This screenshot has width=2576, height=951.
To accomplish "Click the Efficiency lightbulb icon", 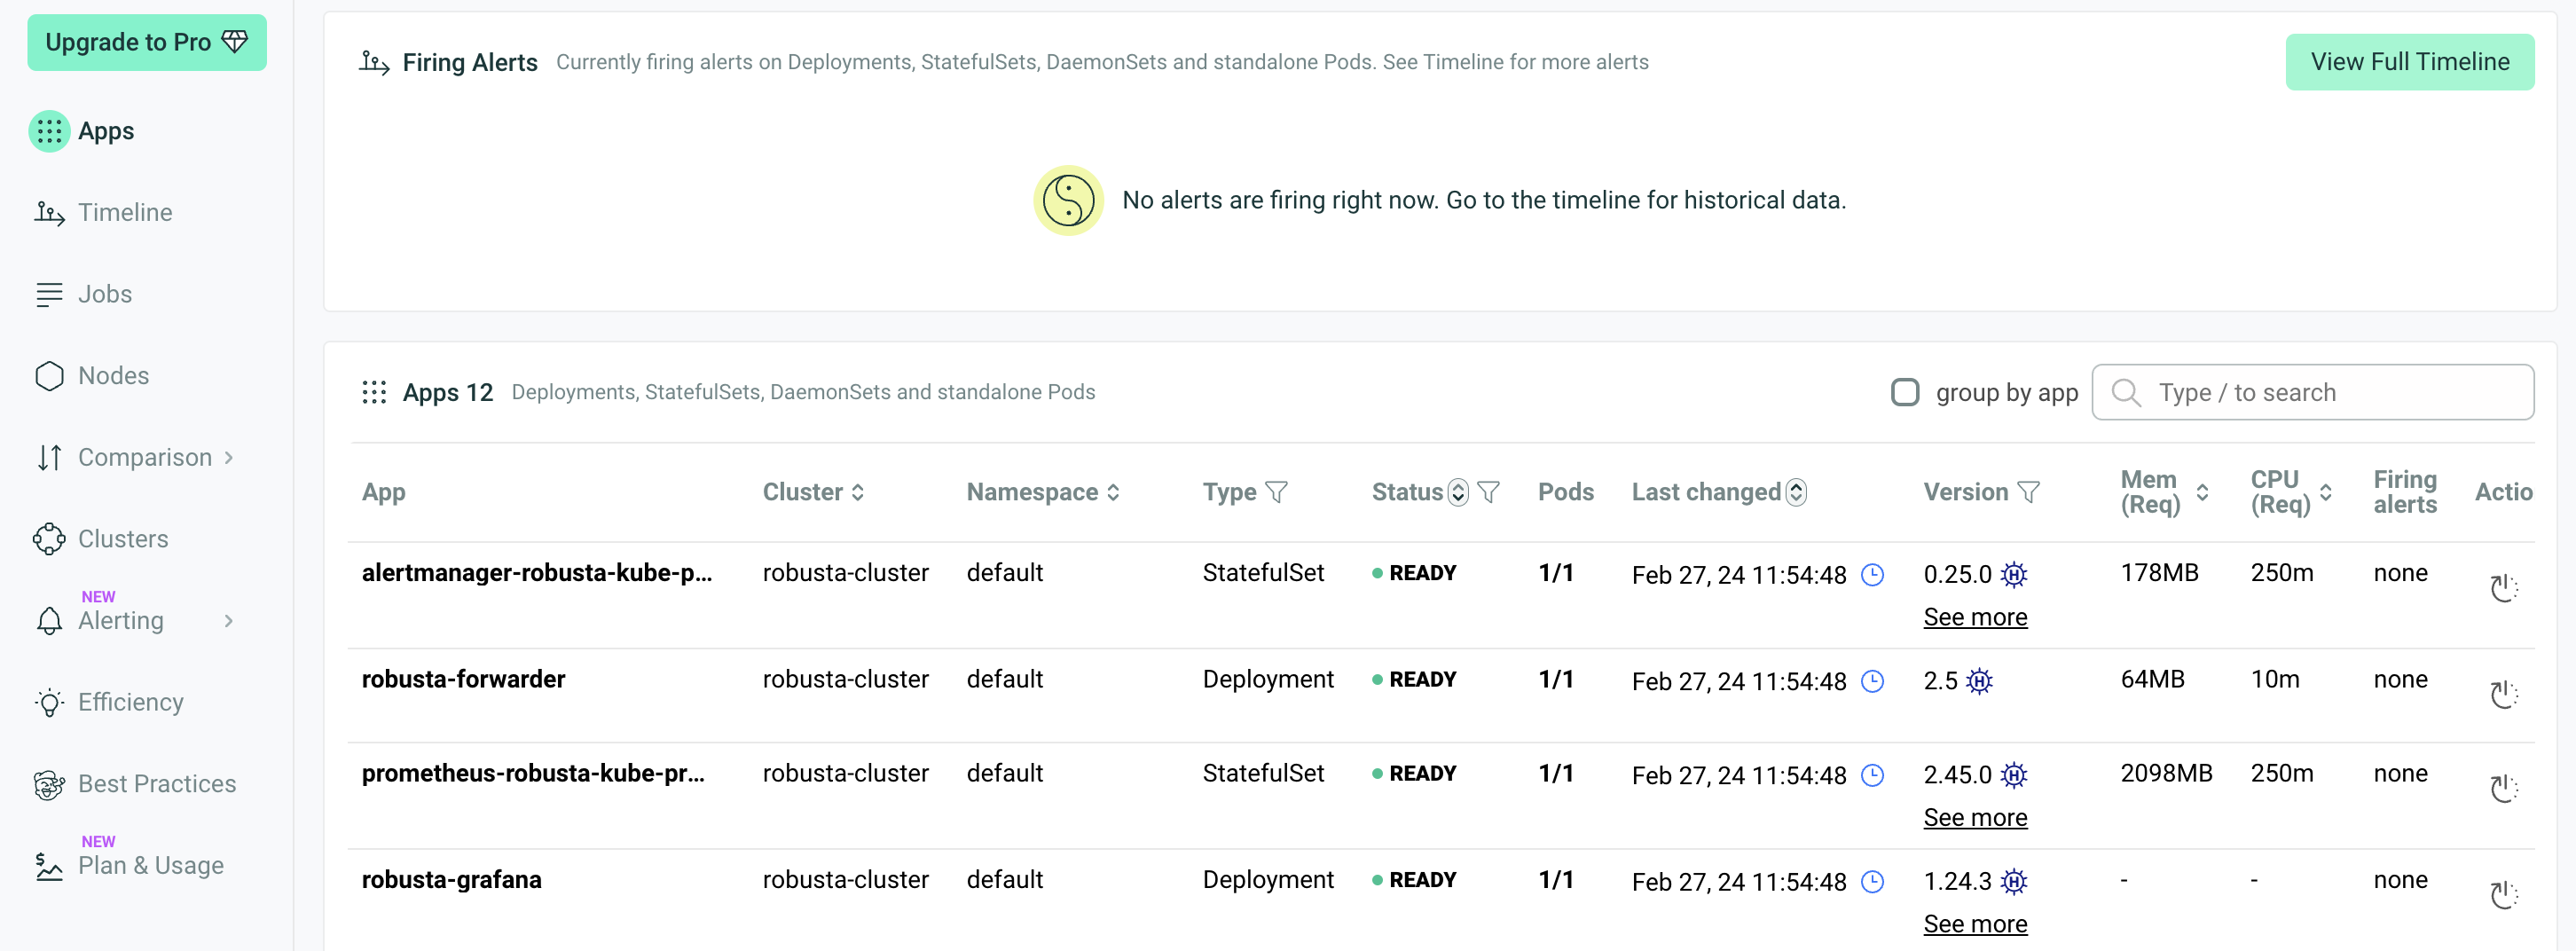I will (49, 703).
